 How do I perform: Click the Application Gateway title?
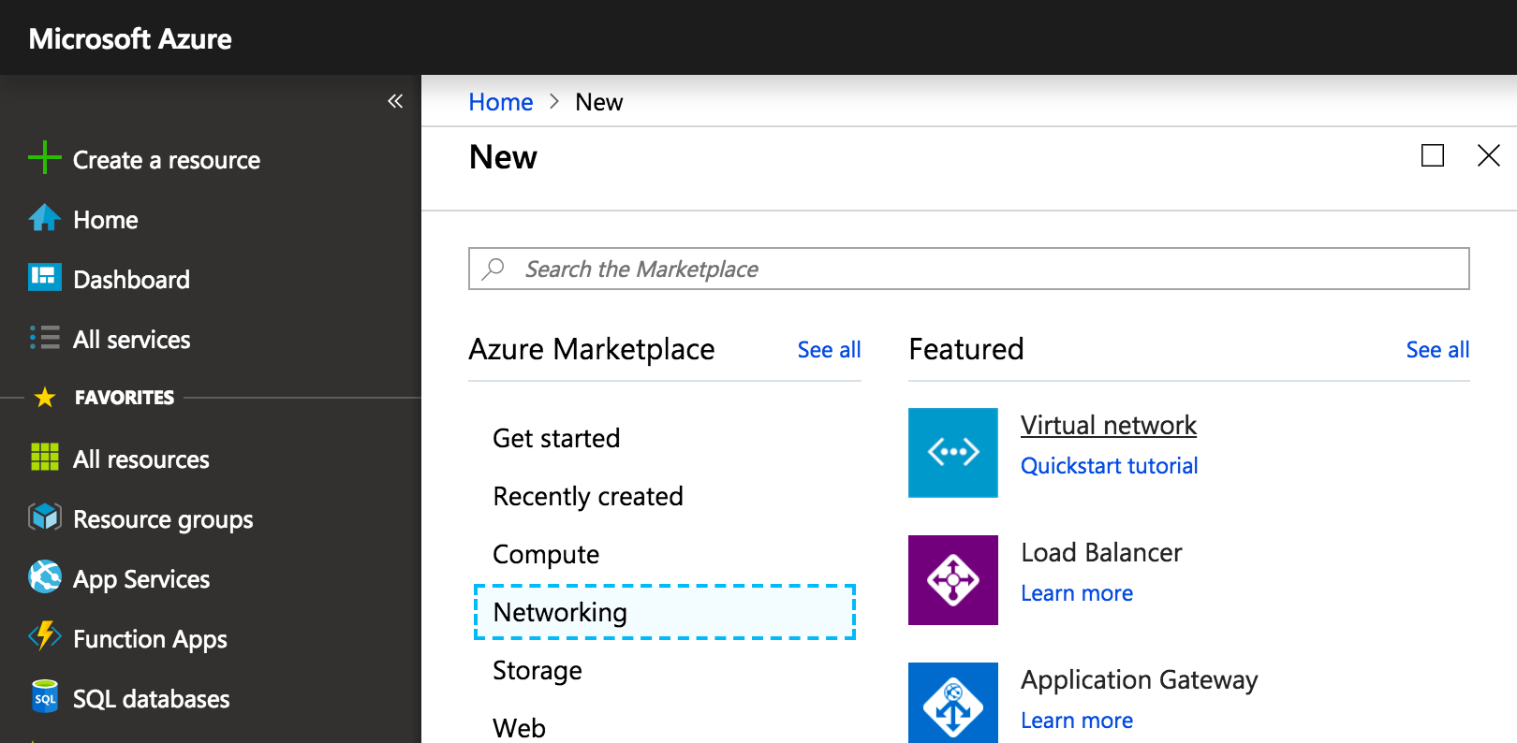pyautogui.click(x=1140, y=679)
